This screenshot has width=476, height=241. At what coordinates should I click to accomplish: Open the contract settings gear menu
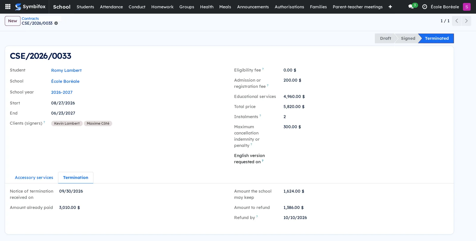tap(56, 23)
